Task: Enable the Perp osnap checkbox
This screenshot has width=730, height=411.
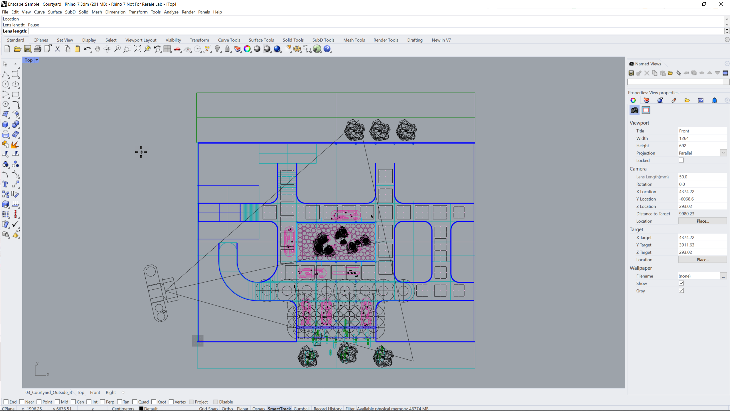Action: coord(103,402)
